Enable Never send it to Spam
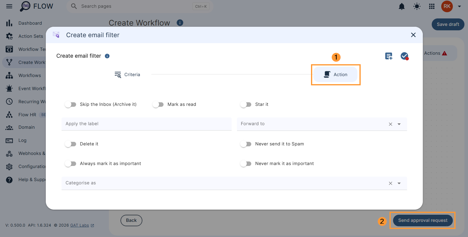This screenshot has width=468, height=237. point(246,144)
